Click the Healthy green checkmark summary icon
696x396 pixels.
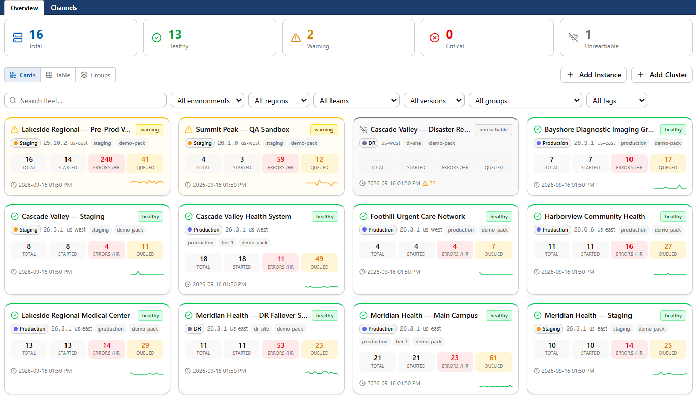coord(157,38)
